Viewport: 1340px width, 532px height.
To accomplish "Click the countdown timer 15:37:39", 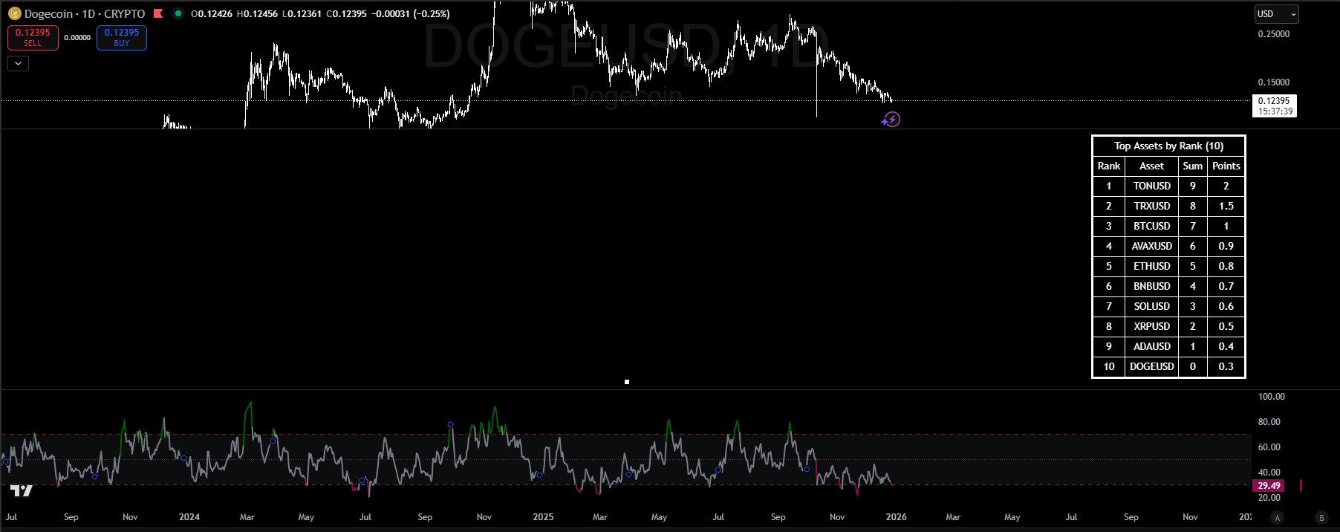I will pos(1275,111).
